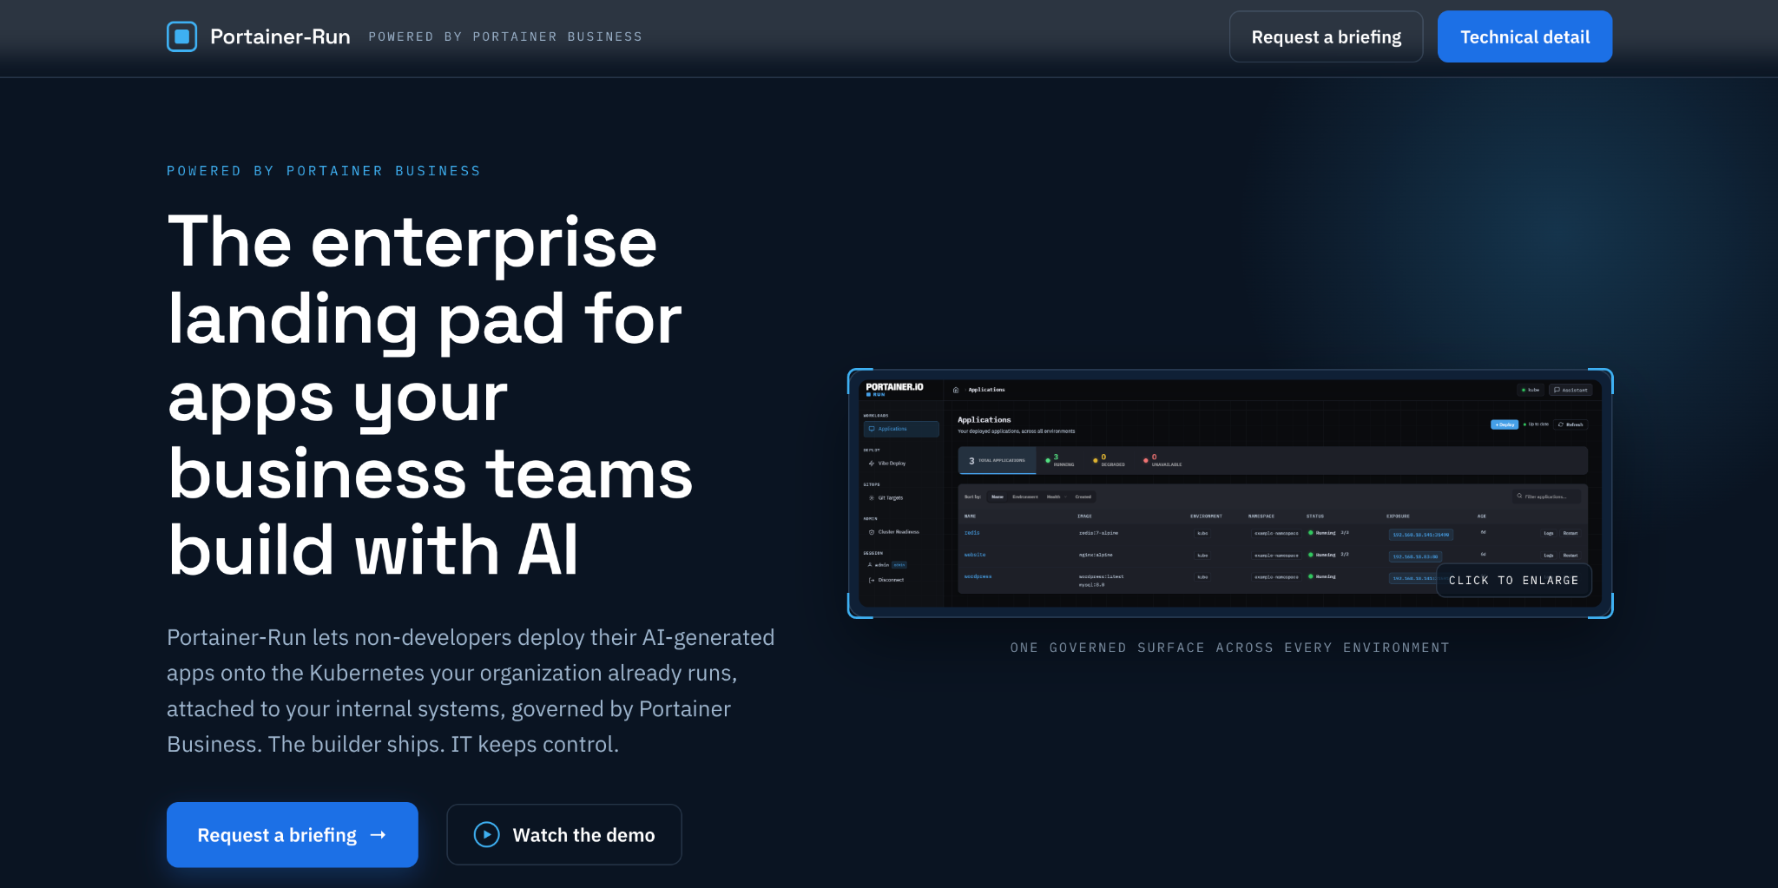Click the blue eyebrow text above the headline

(324, 171)
